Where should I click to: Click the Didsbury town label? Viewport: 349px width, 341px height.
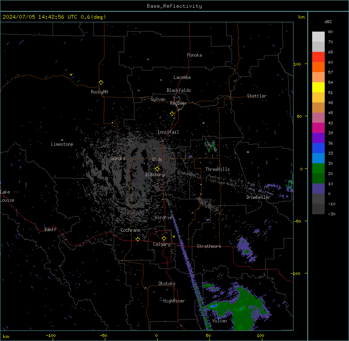click(155, 175)
